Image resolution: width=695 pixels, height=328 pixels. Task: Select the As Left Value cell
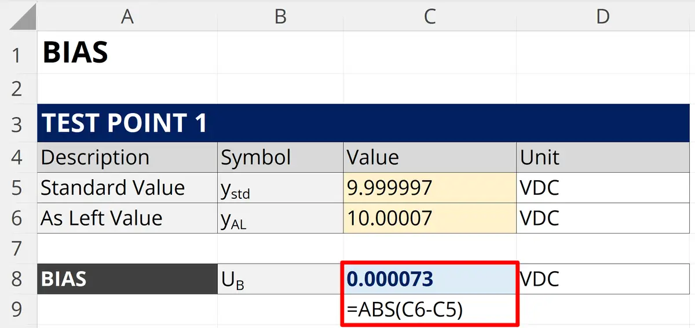[127, 218]
